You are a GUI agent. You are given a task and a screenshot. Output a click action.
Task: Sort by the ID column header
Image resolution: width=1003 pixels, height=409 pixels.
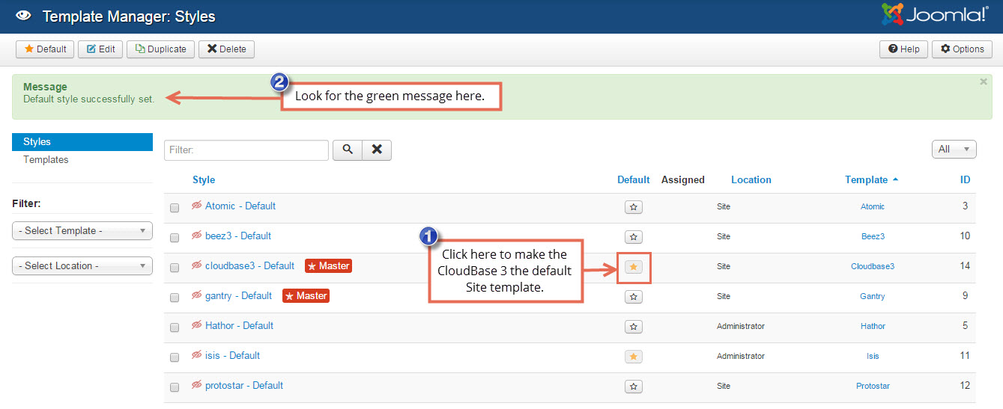(x=966, y=180)
